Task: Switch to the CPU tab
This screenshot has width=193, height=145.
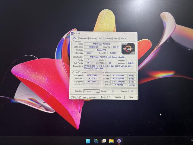Action: tap(74, 38)
